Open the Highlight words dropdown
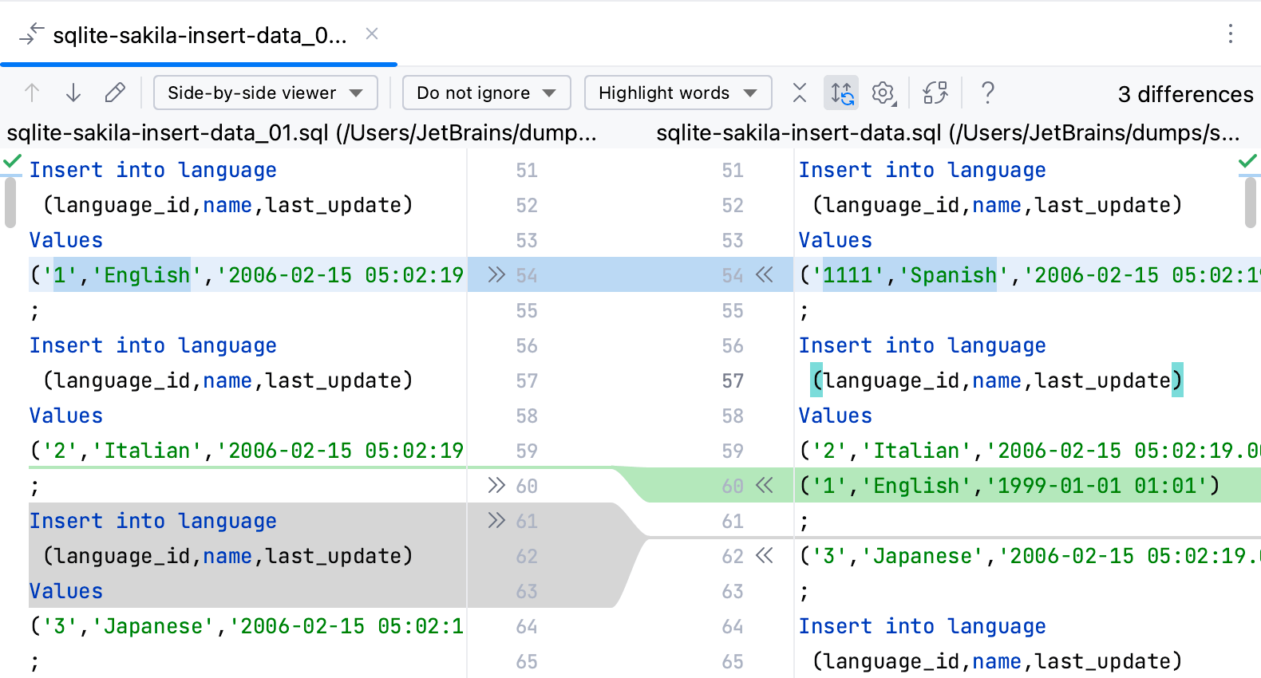 pos(678,93)
